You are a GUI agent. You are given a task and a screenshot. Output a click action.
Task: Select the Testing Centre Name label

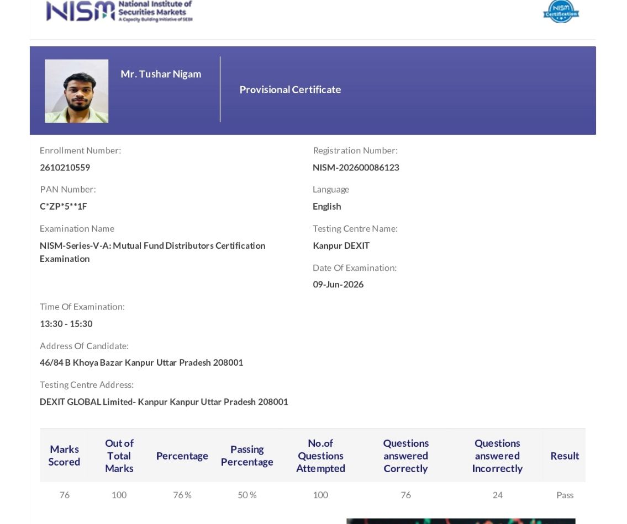pyautogui.click(x=355, y=228)
